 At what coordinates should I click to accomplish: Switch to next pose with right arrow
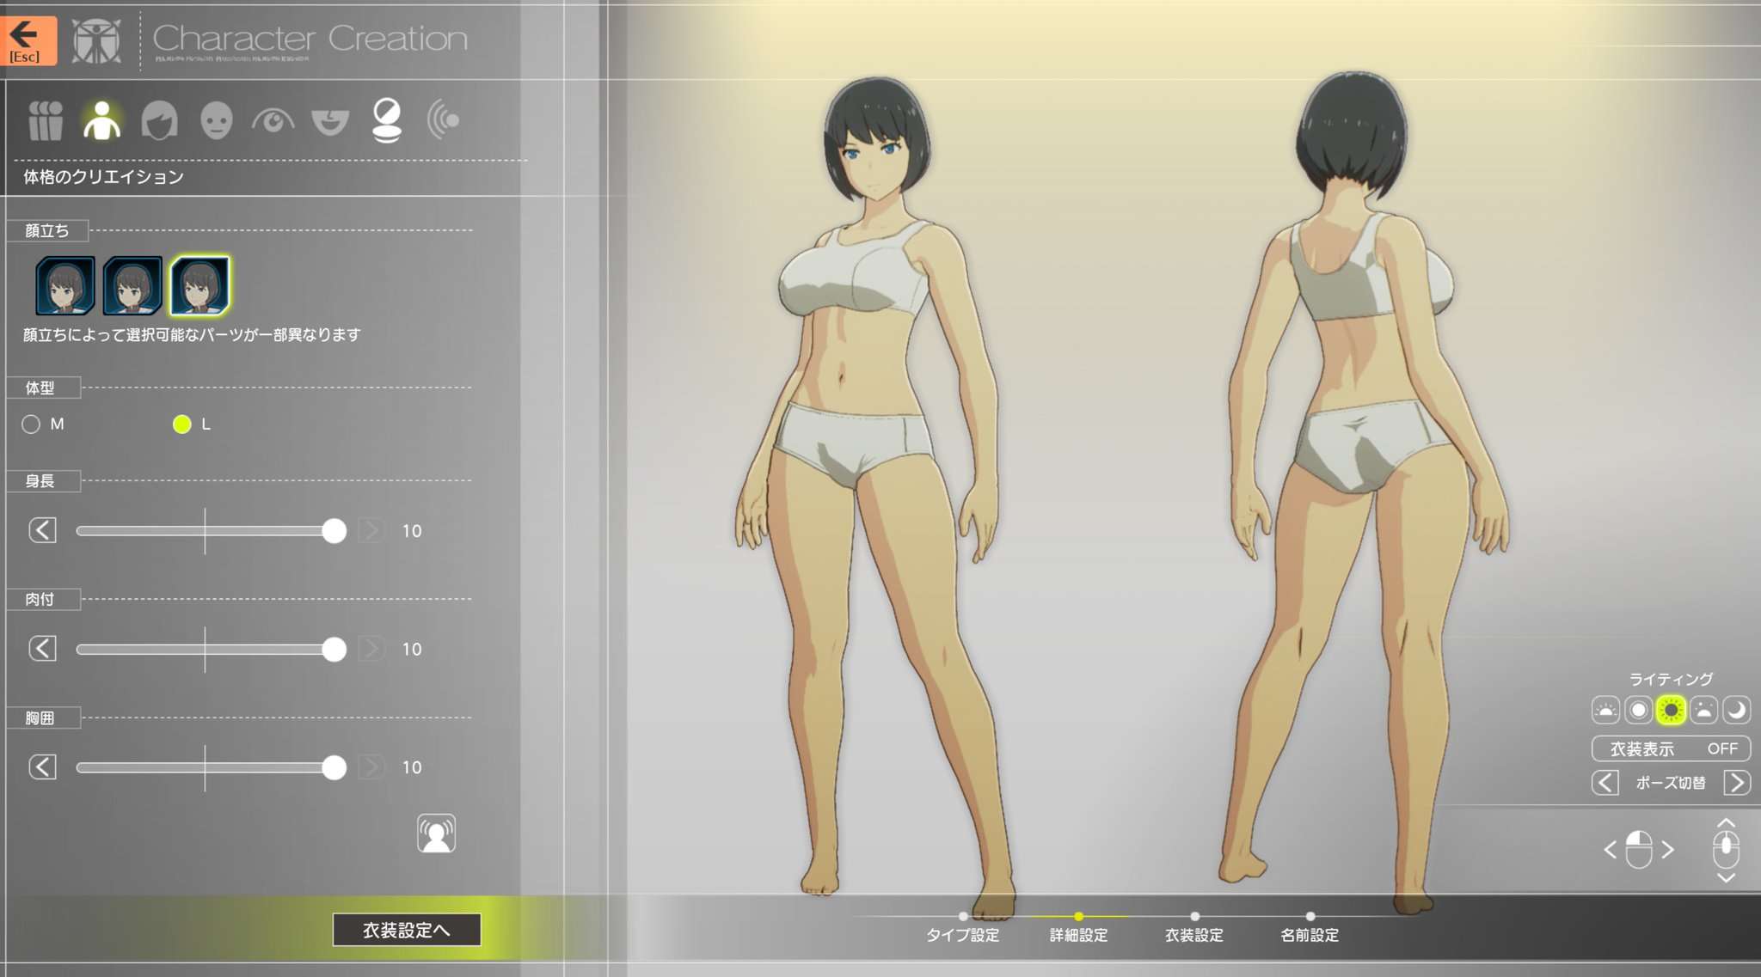click(x=1736, y=783)
